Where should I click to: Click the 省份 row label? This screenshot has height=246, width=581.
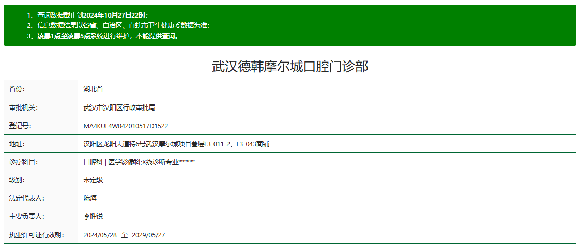(x=17, y=89)
